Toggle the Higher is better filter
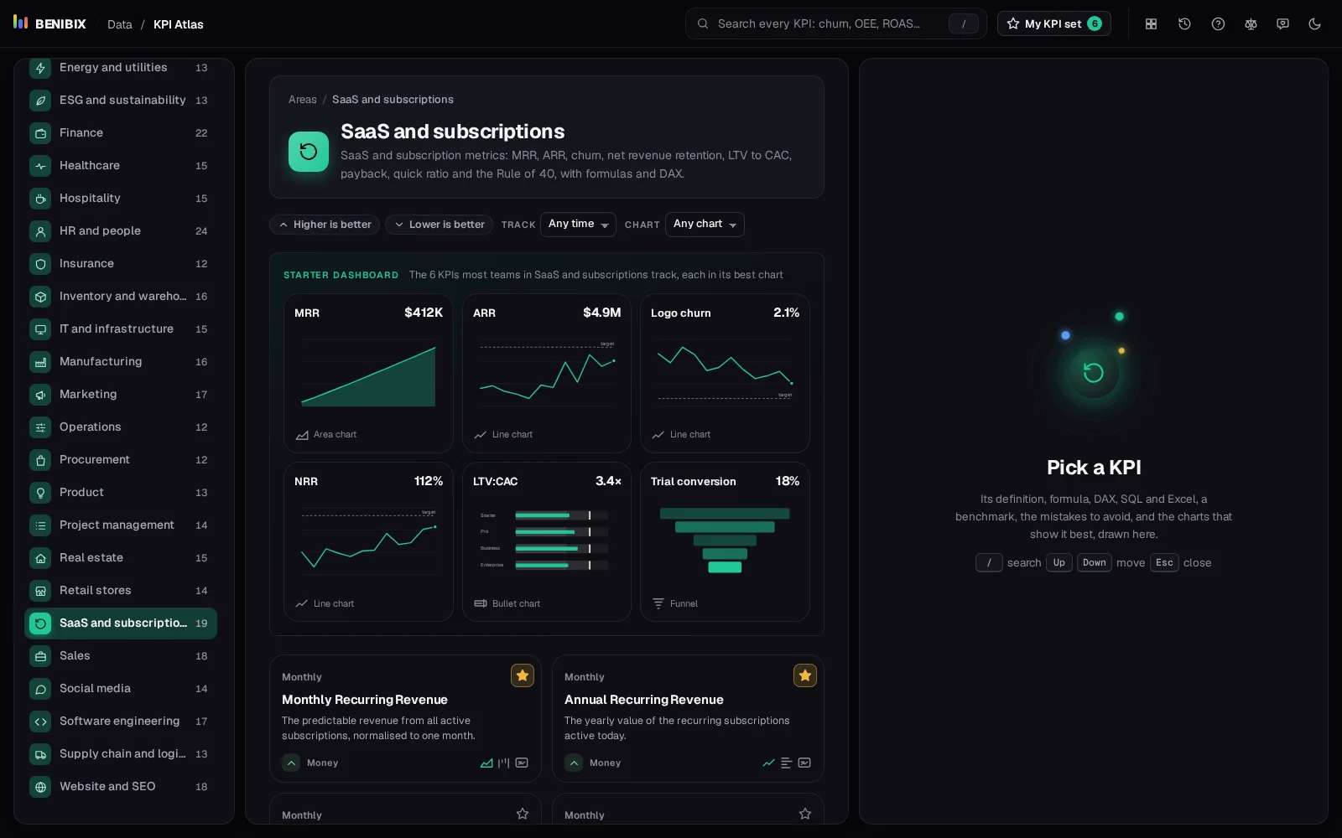This screenshot has height=838, width=1342. click(325, 225)
